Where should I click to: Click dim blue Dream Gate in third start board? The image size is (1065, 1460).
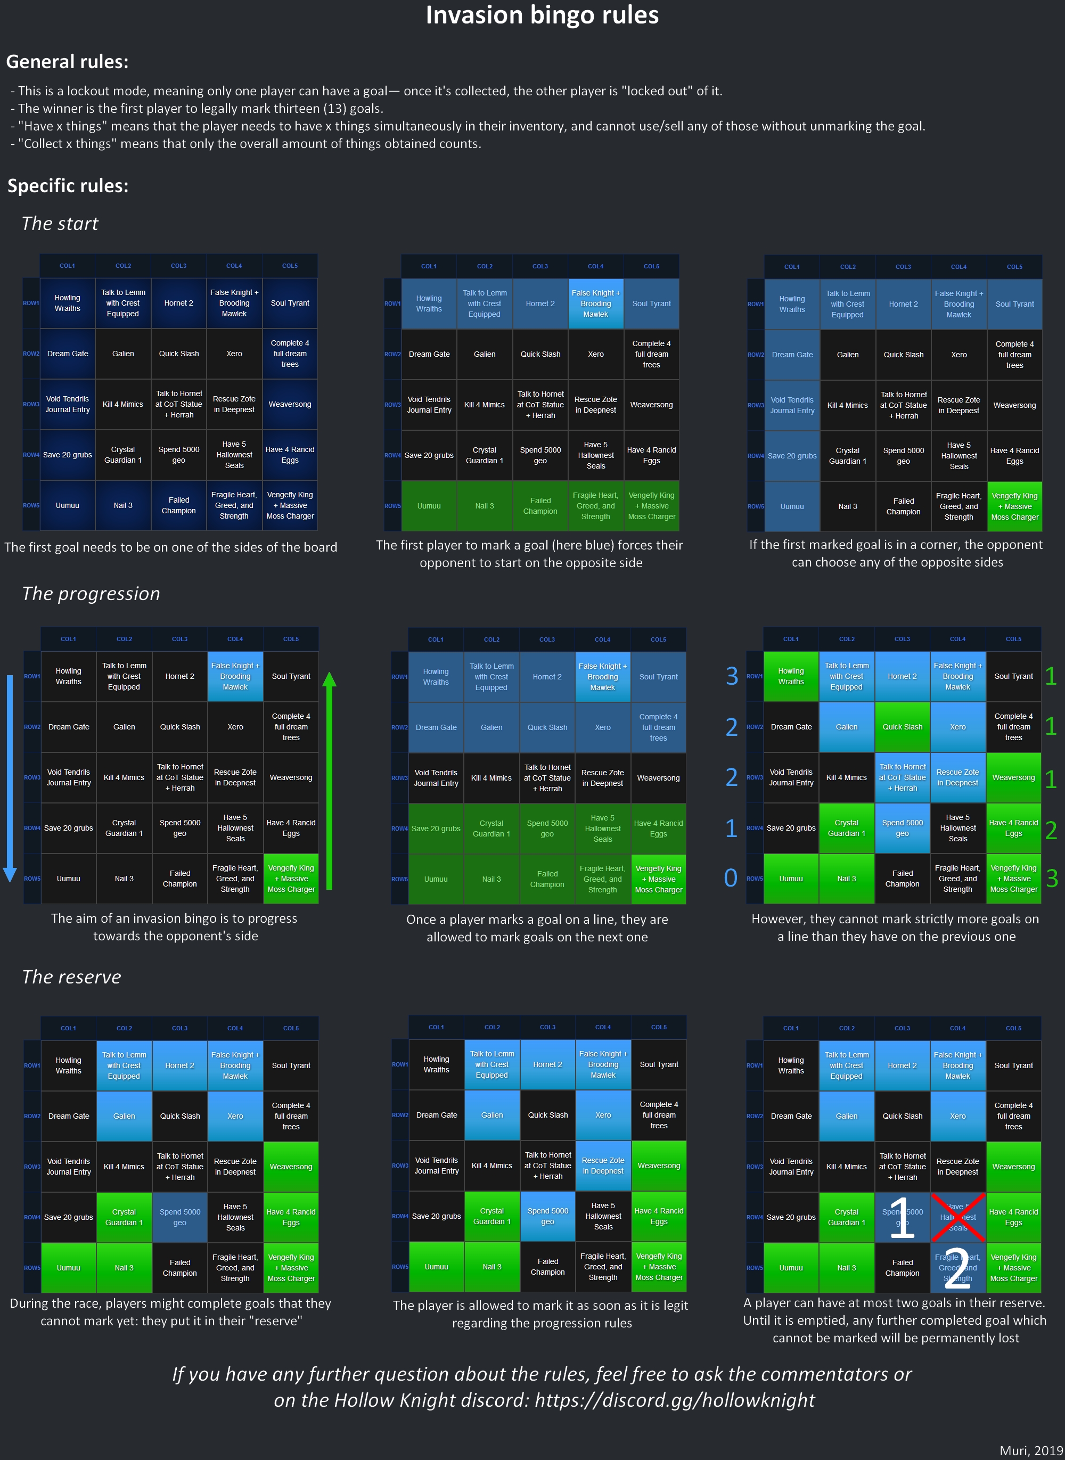point(792,355)
